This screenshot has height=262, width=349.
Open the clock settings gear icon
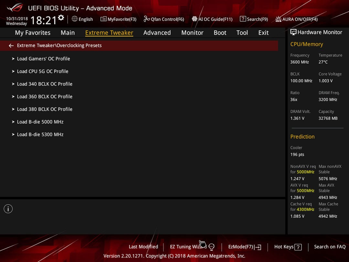point(61,17)
